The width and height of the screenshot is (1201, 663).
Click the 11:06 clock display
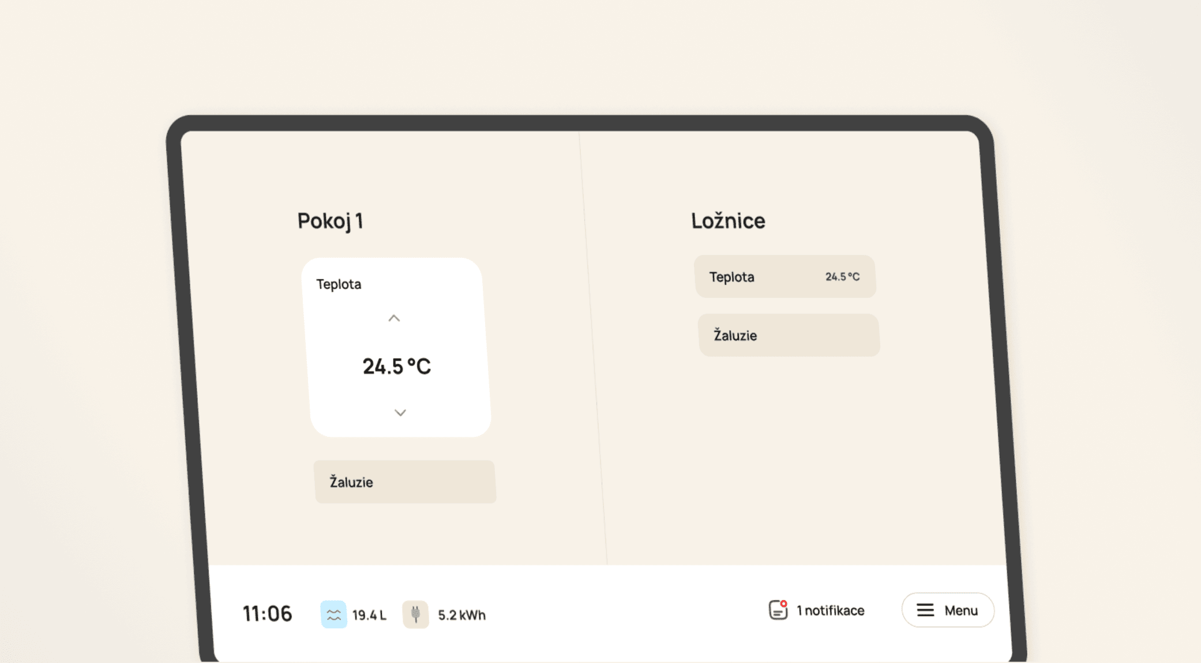[x=267, y=613]
